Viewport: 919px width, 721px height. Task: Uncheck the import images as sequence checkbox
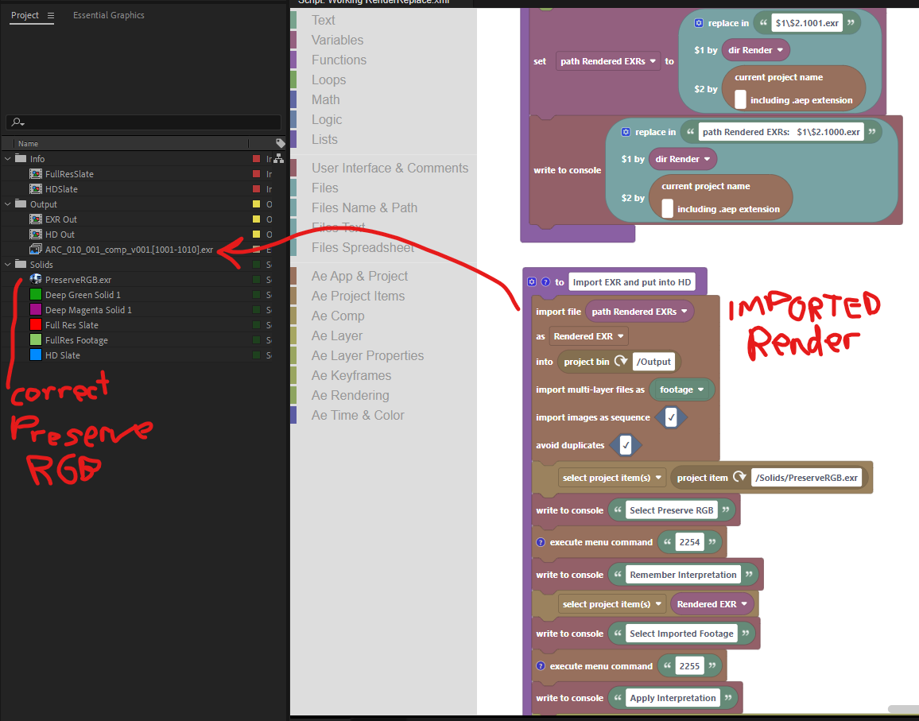(671, 417)
